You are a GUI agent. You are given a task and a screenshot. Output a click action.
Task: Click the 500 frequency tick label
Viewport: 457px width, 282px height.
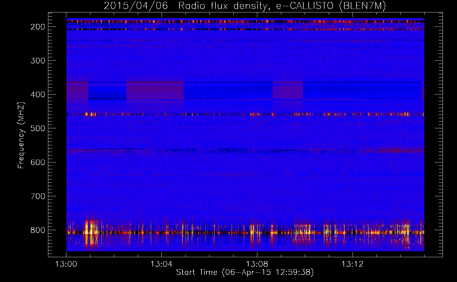(x=38, y=128)
